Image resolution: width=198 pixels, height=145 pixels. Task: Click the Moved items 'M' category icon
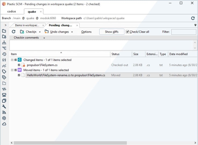pyautogui.click(x=20, y=70)
